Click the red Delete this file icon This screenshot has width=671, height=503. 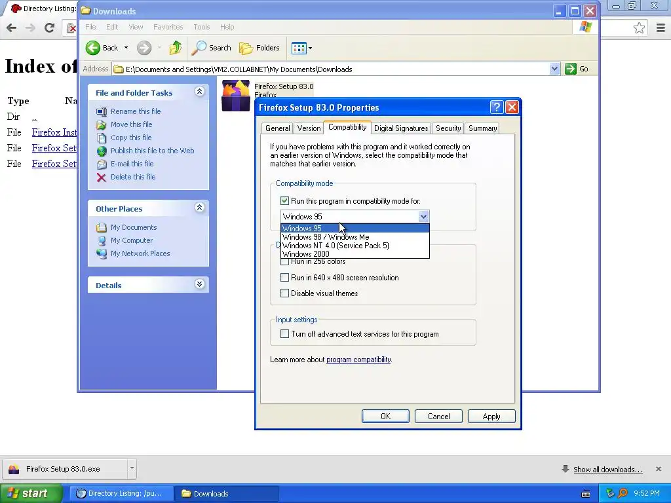(x=102, y=177)
